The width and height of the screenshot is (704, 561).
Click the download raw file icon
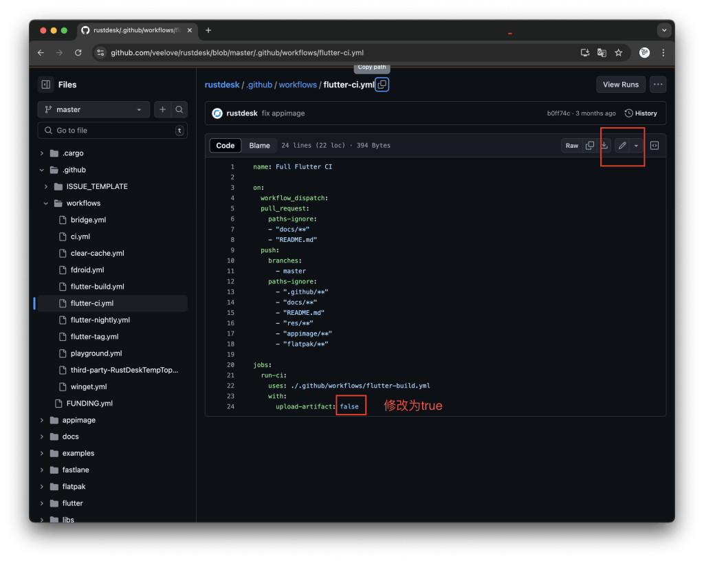coord(605,146)
